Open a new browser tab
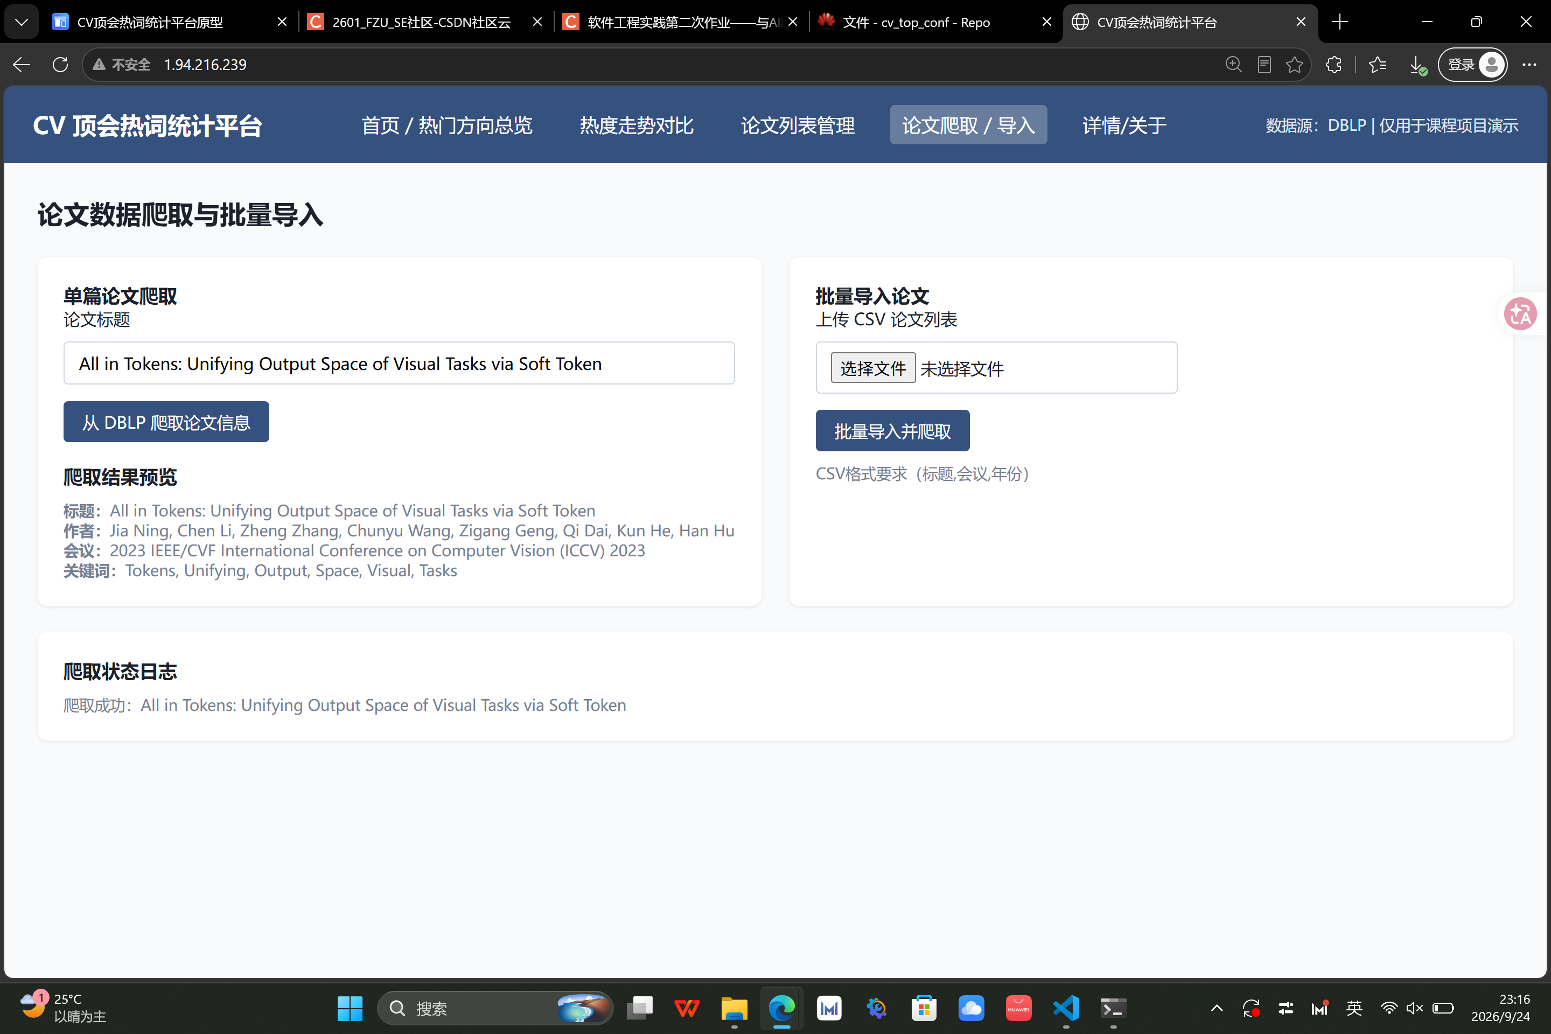Viewport: 1551px width, 1034px height. tap(1339, 22)
